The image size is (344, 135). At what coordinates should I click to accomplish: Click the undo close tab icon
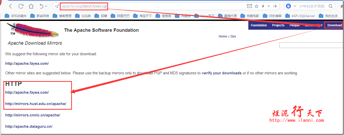point(42,6)
